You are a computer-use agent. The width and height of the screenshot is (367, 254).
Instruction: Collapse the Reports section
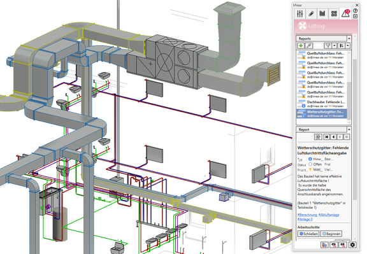pos(349,38)
